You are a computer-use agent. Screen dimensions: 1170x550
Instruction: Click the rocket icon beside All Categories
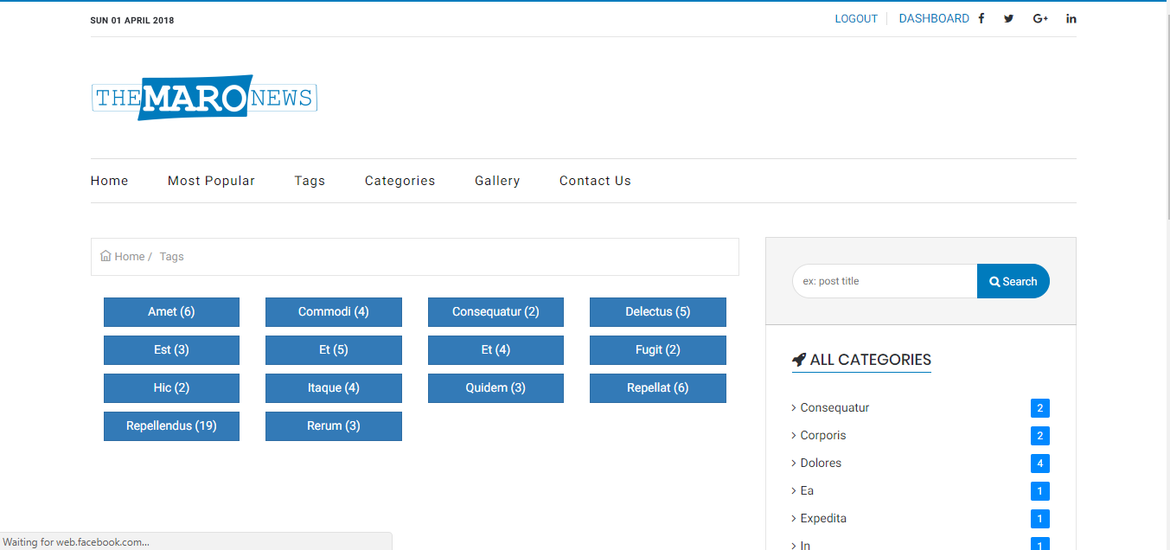799,360
